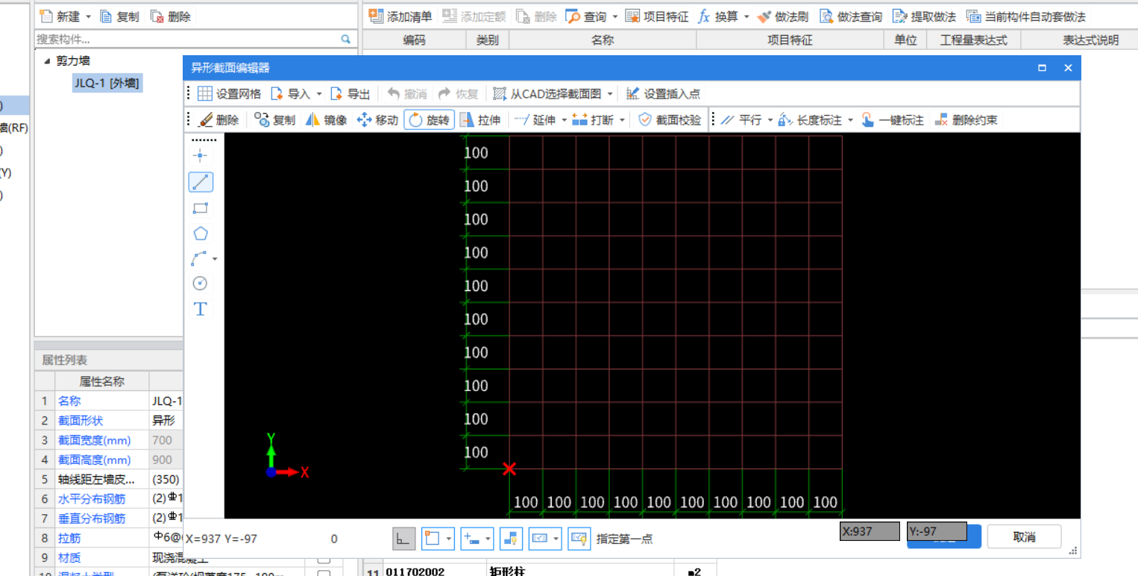Select the rectangle drawing tool
The image size is (1138, 576).
(201, 208)
